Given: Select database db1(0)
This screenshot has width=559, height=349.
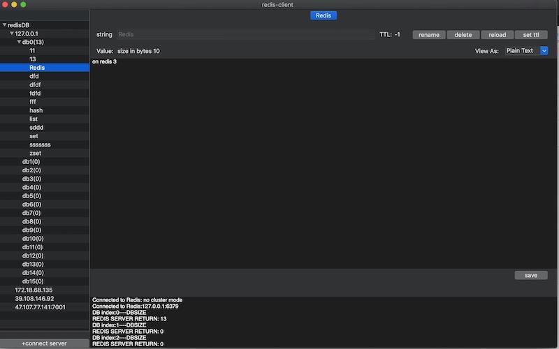Looking at the screenshot, I should [x=31, y=162].
